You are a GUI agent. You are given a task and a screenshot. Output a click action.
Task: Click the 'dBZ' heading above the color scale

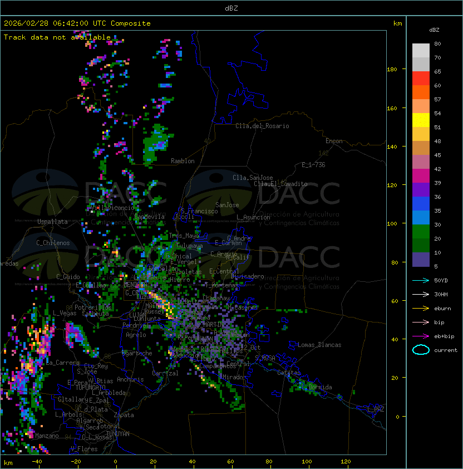pos(434,30)
